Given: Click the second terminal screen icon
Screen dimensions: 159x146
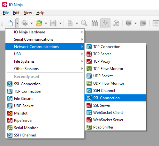Looking at the screenshot, I should (143, 23).
